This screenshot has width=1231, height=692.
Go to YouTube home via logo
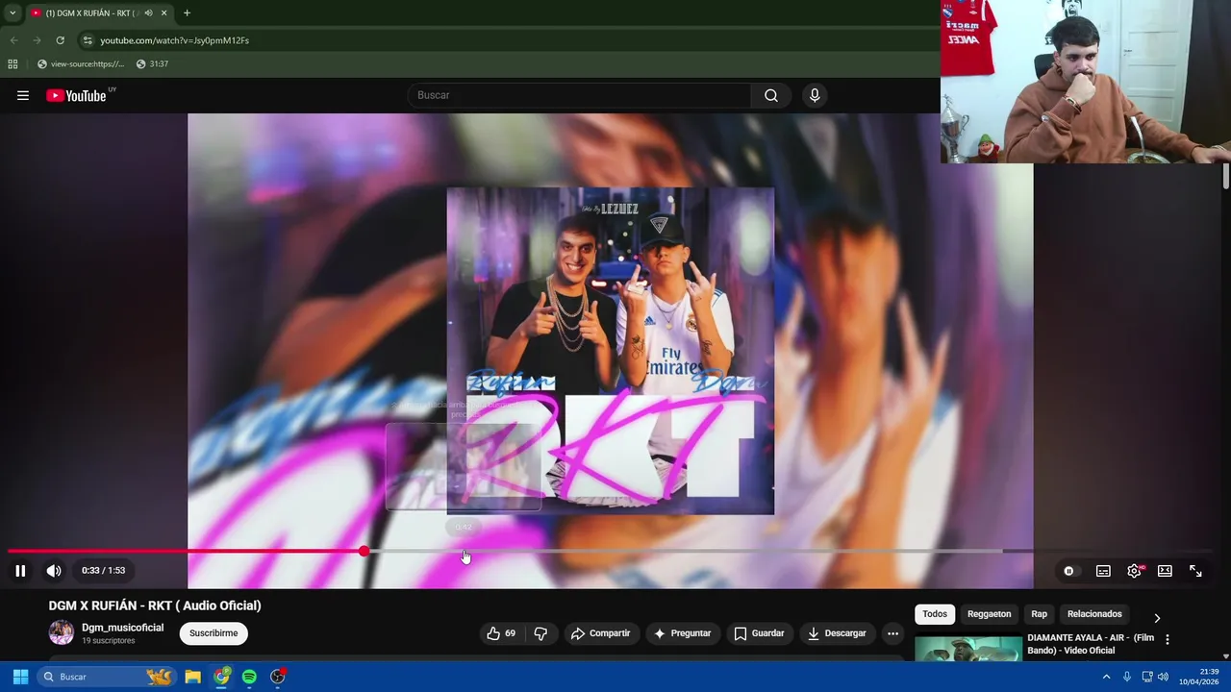click(x=76, y=95)
